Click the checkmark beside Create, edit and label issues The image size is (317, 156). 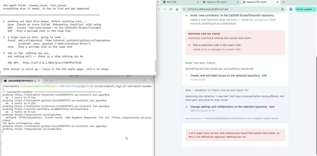186,76
